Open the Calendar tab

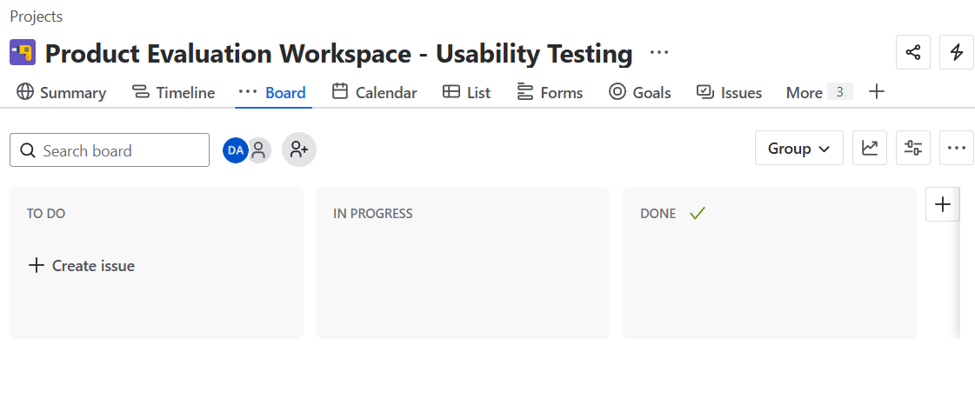coord(375,92)
